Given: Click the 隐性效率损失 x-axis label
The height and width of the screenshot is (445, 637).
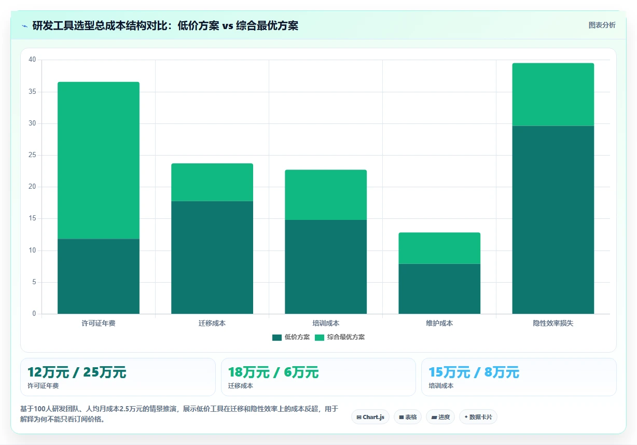Looking at the screenshot, I should pyautogui.click(x=553, y=323).
